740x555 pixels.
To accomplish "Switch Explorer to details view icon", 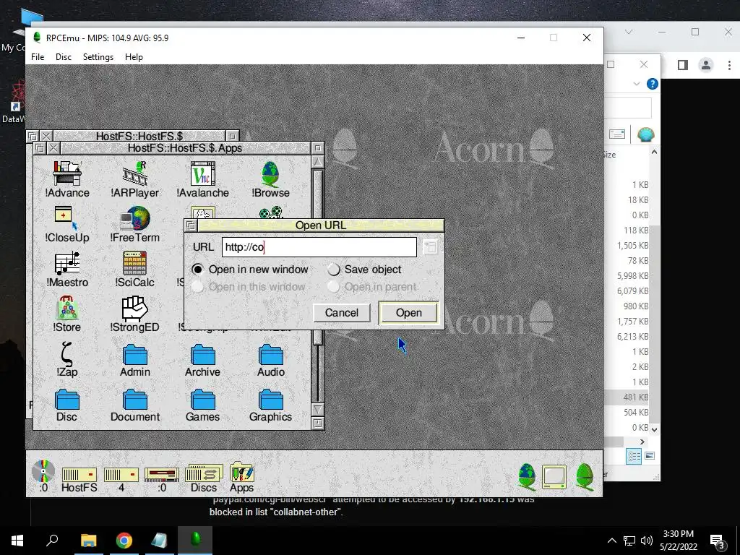I will pyautogui.click(x=634, y=456).
